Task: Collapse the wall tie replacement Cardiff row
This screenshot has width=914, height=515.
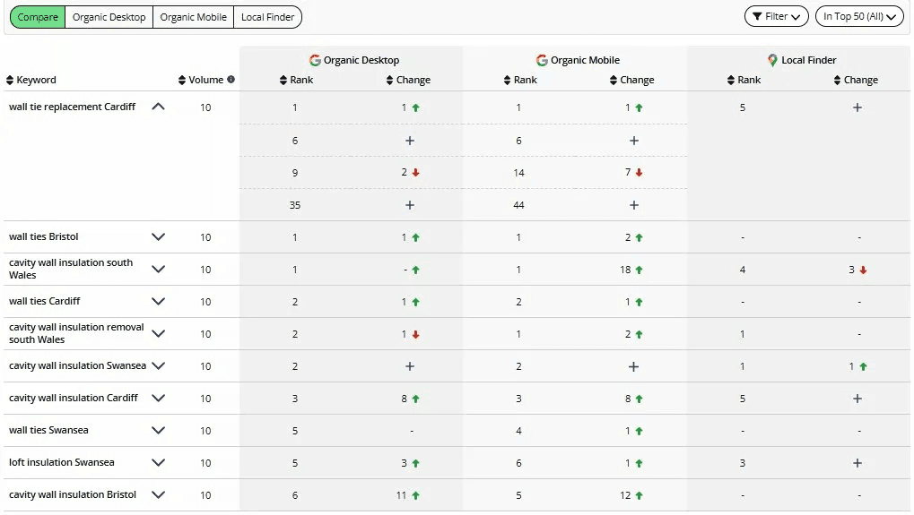Action: (158, 107)
